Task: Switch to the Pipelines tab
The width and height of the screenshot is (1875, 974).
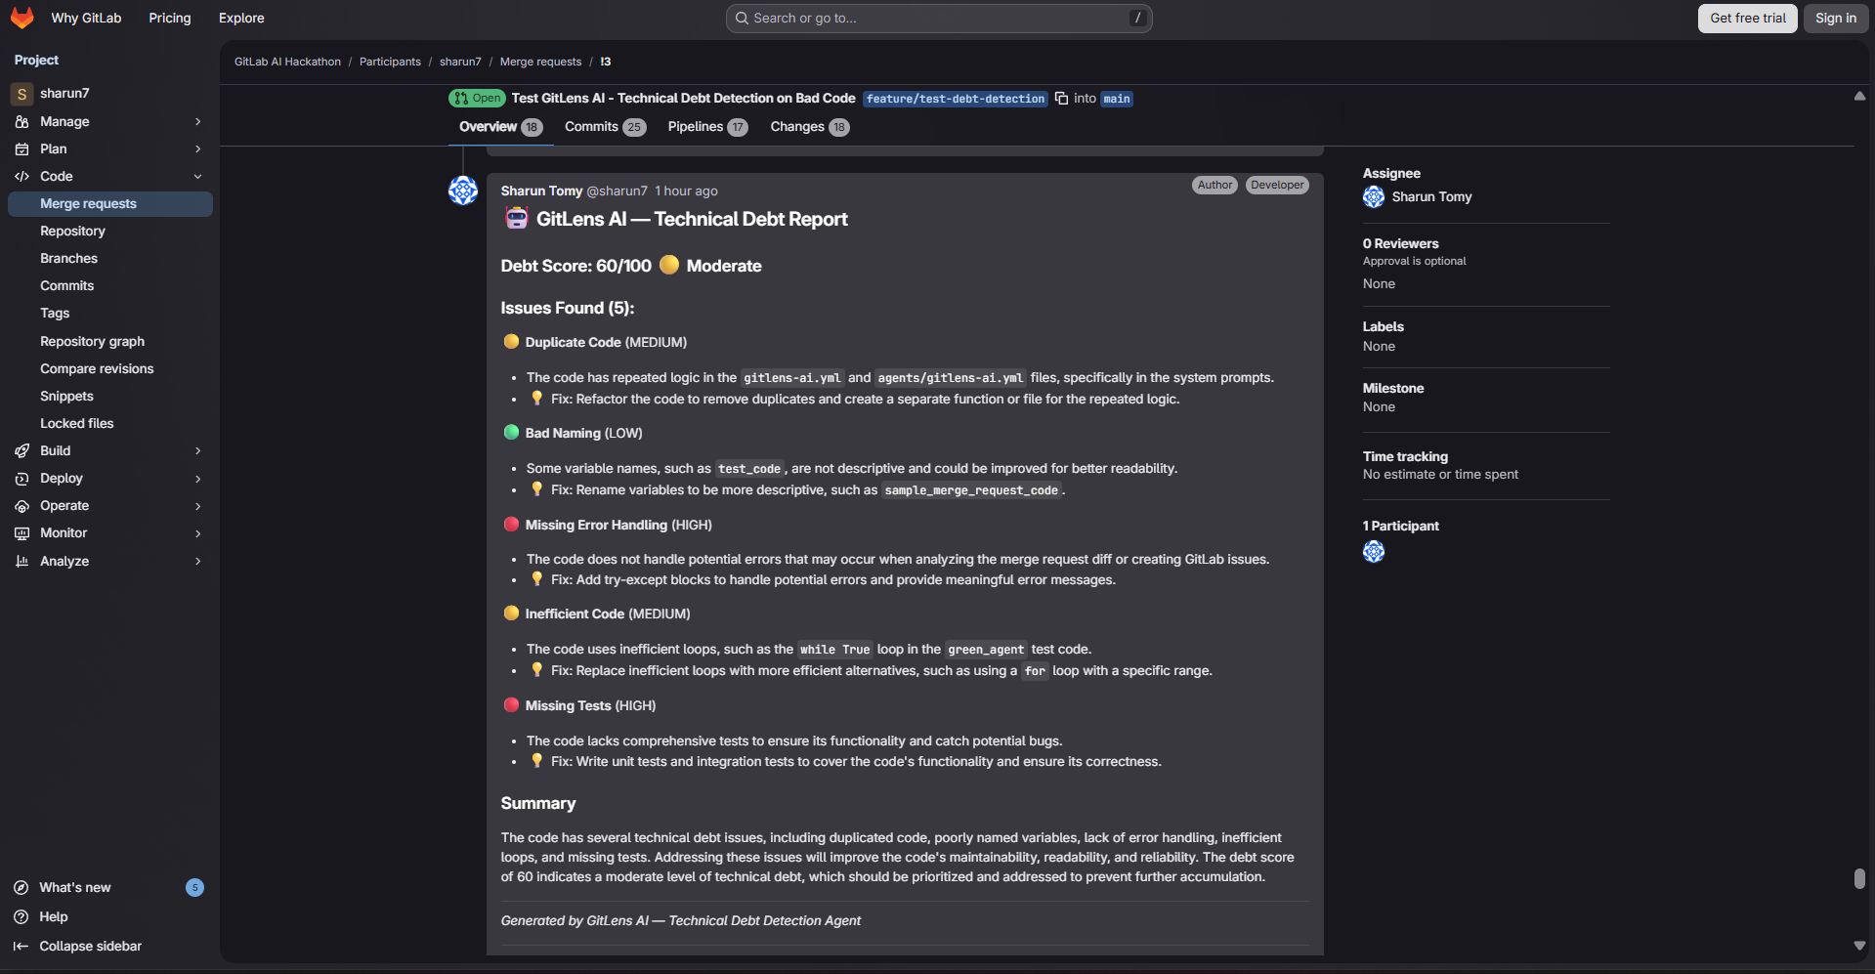Action: pyautogui.click(x=707, y=127)
